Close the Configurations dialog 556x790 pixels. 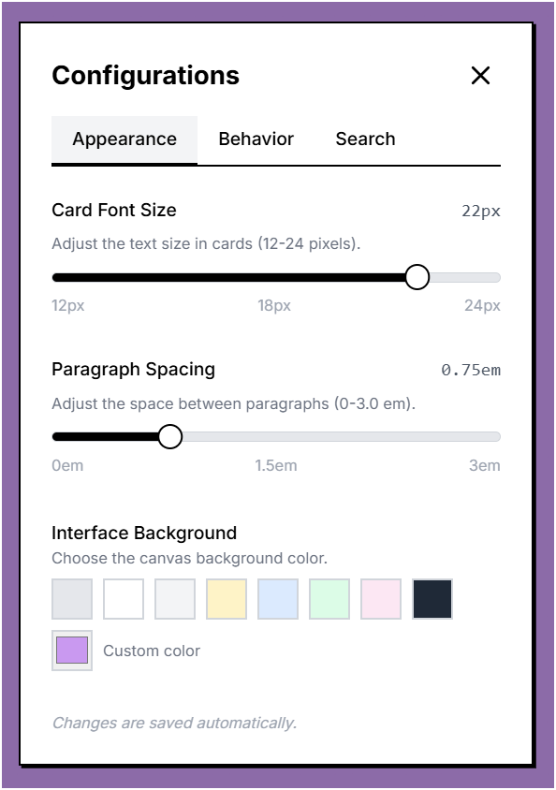[480, 76]
